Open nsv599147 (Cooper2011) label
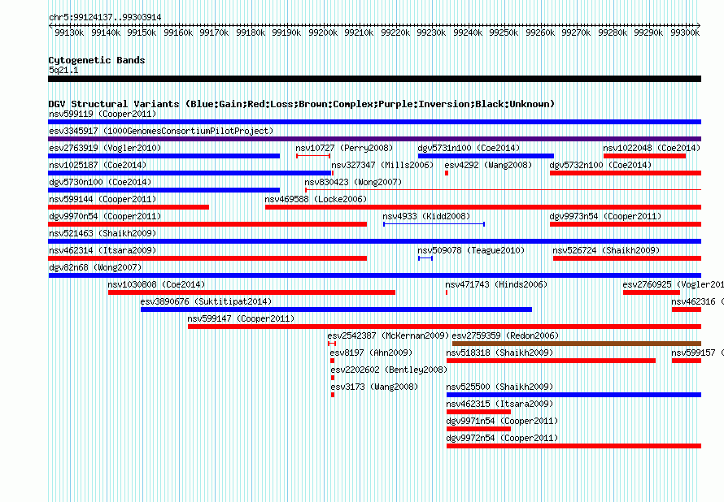Image resolution: width=724 pixels, height=502 pixels. pyautogui.click(x=241, y=318)
